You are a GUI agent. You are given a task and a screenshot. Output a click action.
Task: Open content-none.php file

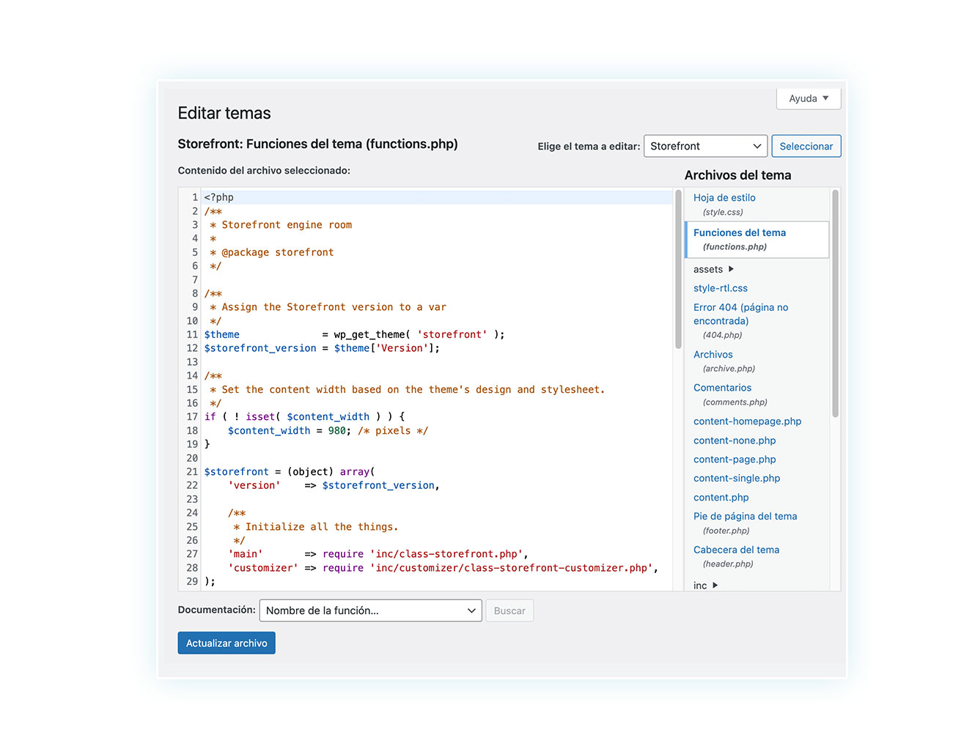(735, 440)
